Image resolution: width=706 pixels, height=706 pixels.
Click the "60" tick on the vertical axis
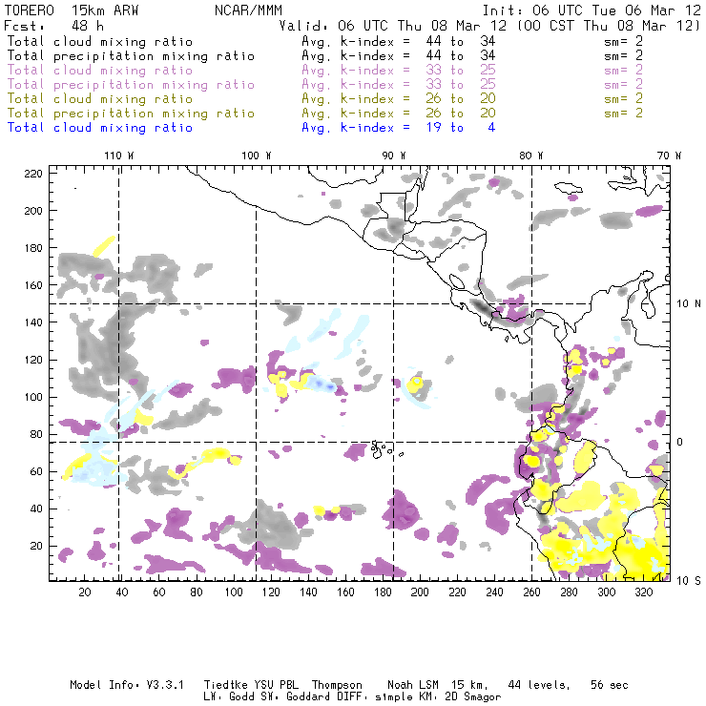coord(37,472)
